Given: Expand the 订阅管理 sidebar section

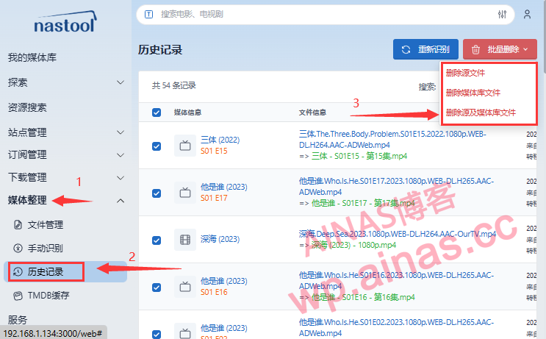Looking at the screenshot, I should click(121, 155).
